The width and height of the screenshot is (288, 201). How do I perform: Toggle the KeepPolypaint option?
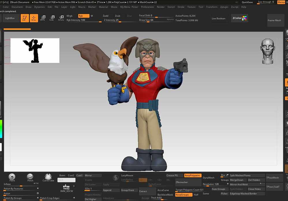[193, 175]
